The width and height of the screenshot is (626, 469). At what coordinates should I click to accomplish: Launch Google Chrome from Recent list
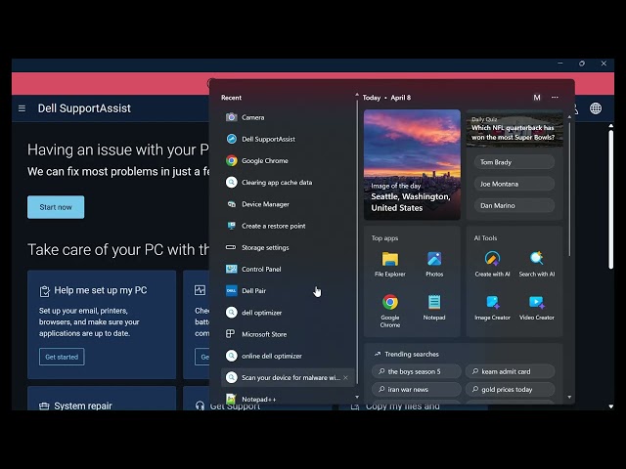[288, 160]
